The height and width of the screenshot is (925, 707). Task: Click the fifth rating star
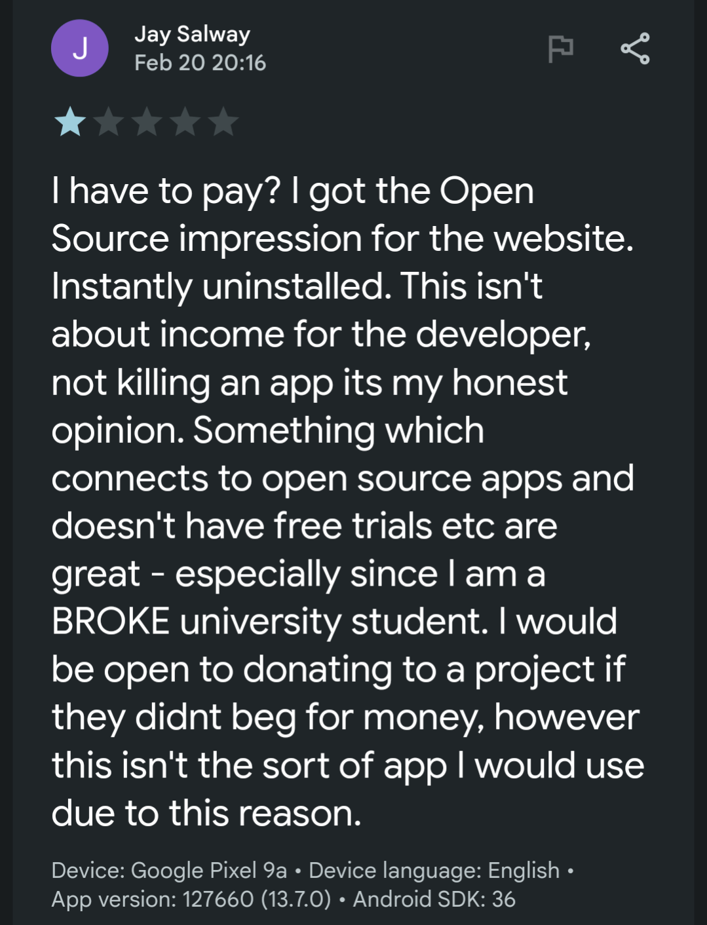tap(223, 123)
